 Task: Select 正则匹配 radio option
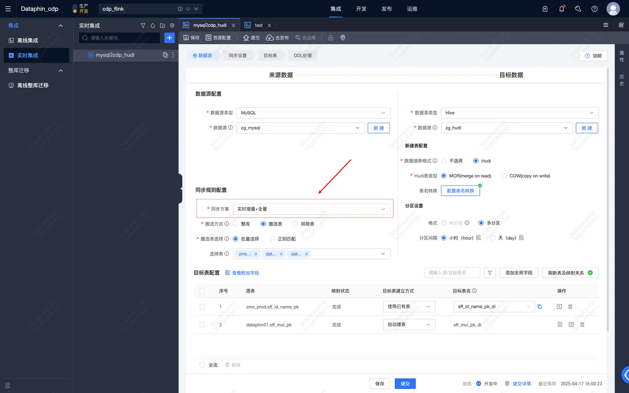pos(272,239)
